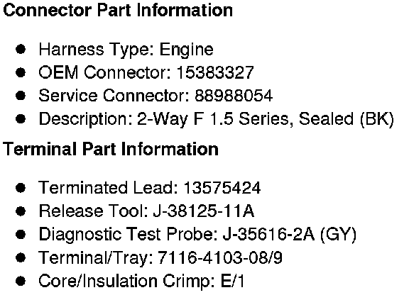This screenshot has width=409, height=295.
Task: Select the Harness Type: Engine line
Action: pyautogui.click(x=126, y=50)
